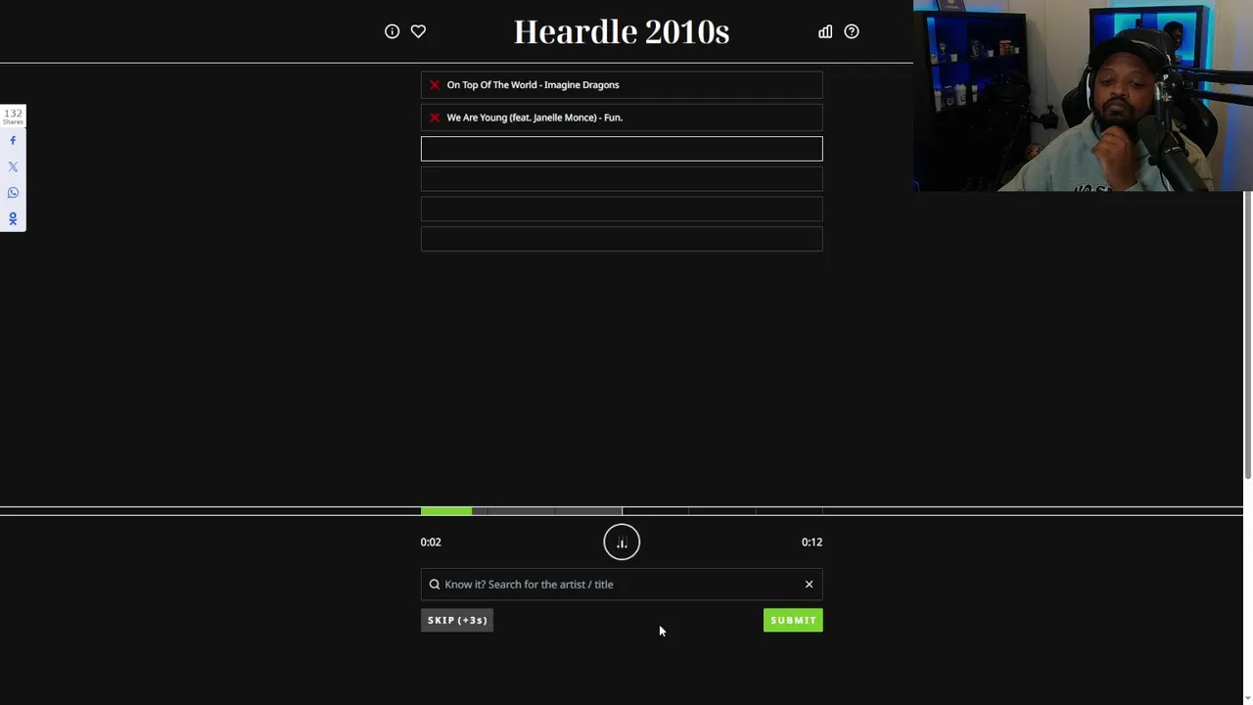Screen dimensions: 1253x705
Task: Click the green progress segment of the bar
Action: coord(446,511)
